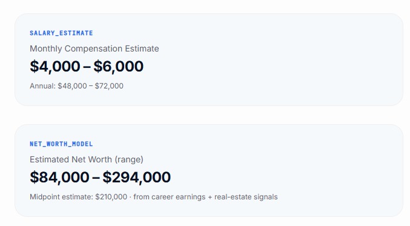This screenshot has width=410, height=226.
Task: Click the $4,000 lower salary value
Action: (x=55, y=66)
